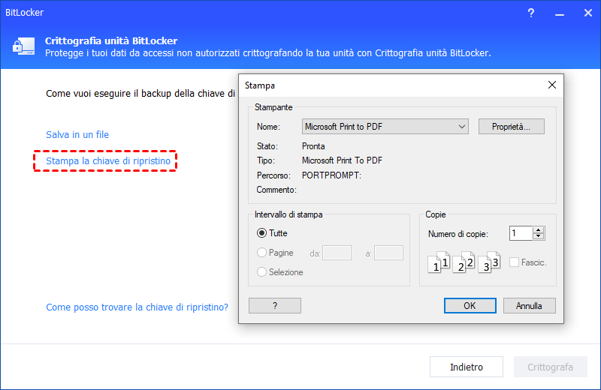Cancel printing with Annulla button
Screen dimensions: 601x390
coord(529,306)
